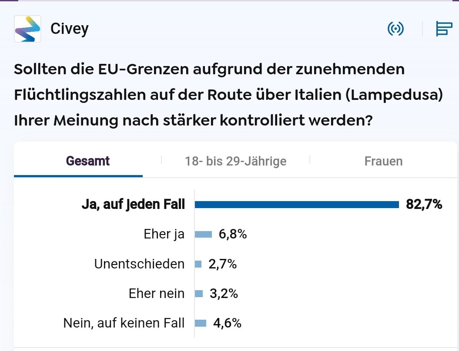Select the Gesamt tab
Screen dimensions: 459x351
pos(87,161)
